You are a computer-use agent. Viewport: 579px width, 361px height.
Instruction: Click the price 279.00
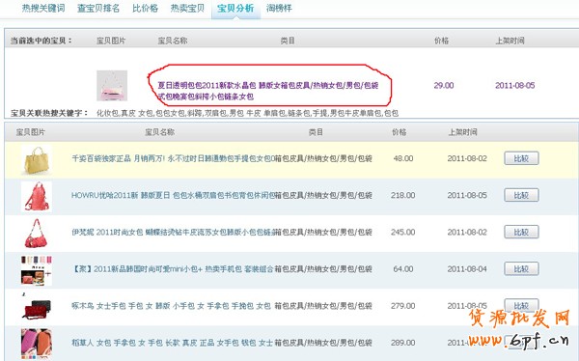point(402,306)
